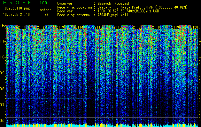Click the cyan signal level bar at bottom

point(102,125)
